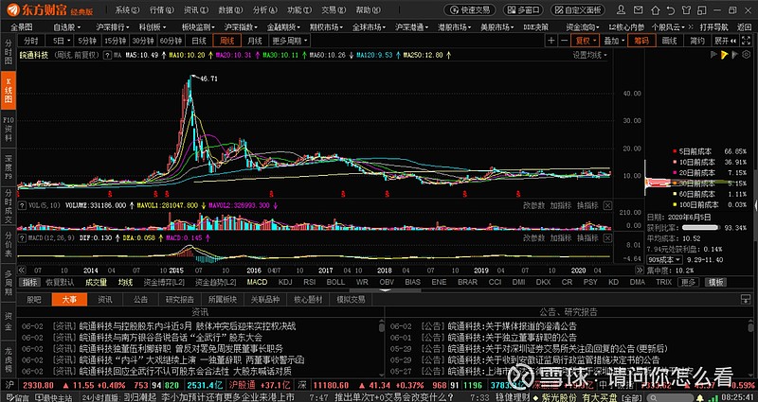Close the VOL indicator panel

coord(607,205)
